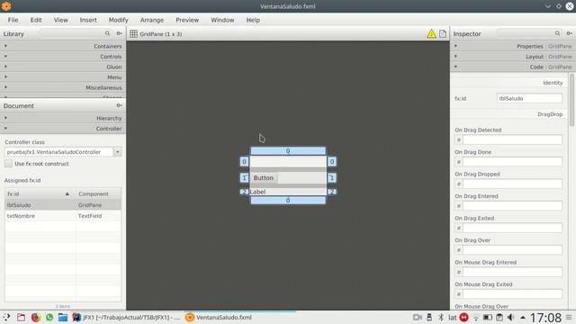Open the File menu
The height and width of the screenshot is (324, 576).
tap(13, 20)
